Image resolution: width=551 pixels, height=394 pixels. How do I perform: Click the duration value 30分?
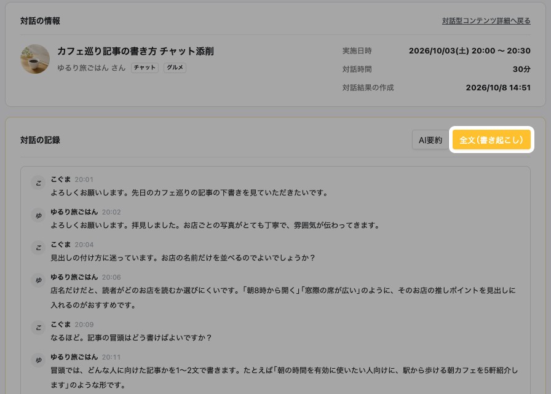(x=521, y=69)
